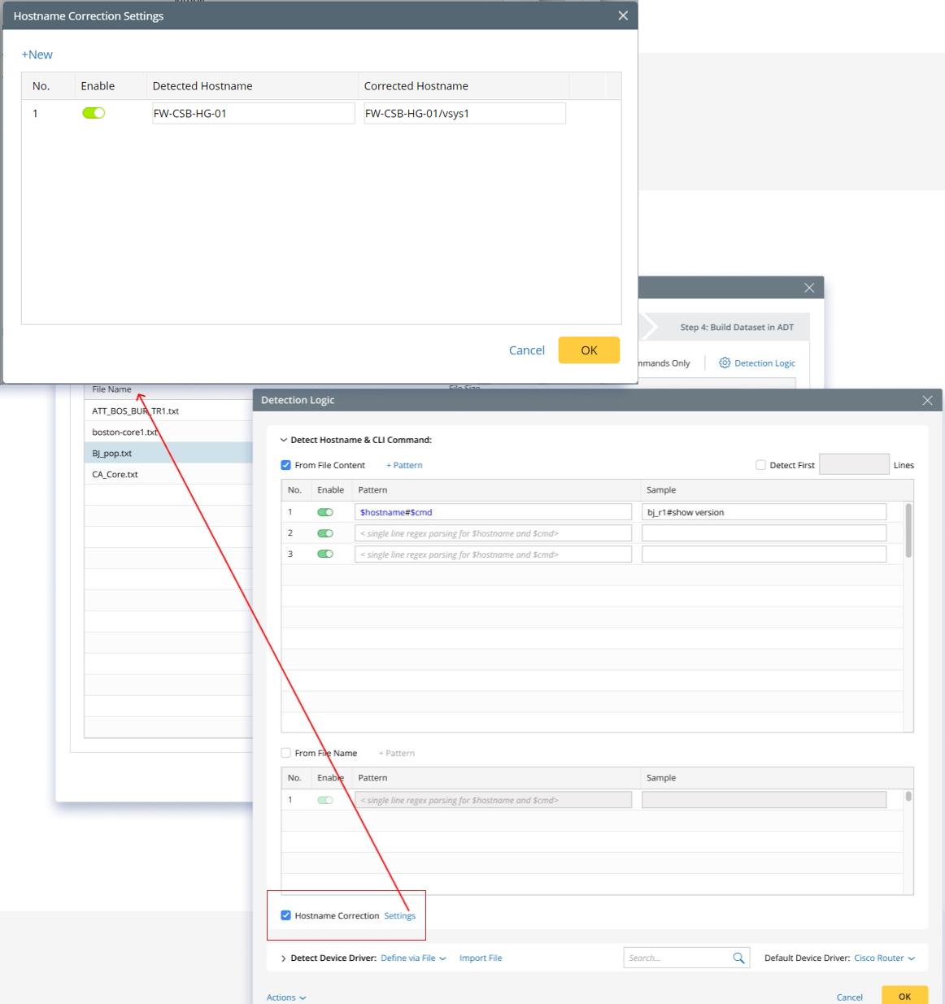Close the Hostname Correction Settings dialog
945x1004 pixels.
point(623,15)
